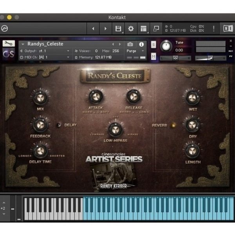Click the ATTACK knob
Image resolution: width=235 pixels, height=235 pixels.
point(96,97)
